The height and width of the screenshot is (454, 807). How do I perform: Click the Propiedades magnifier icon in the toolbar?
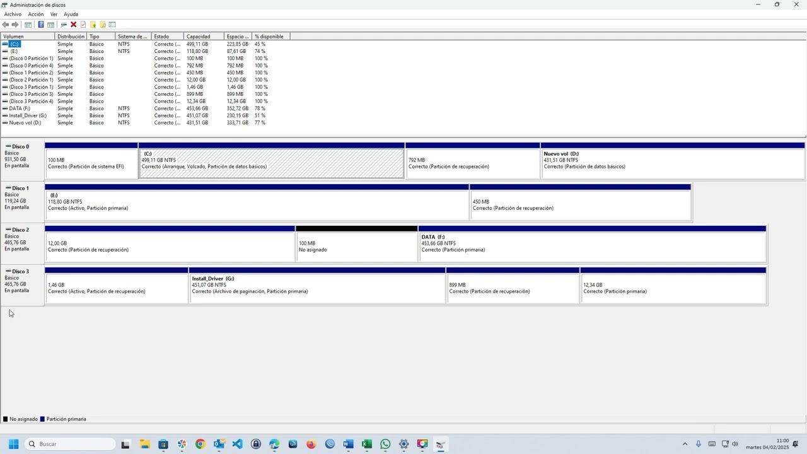pyautogui.click(x=64, y=24)
